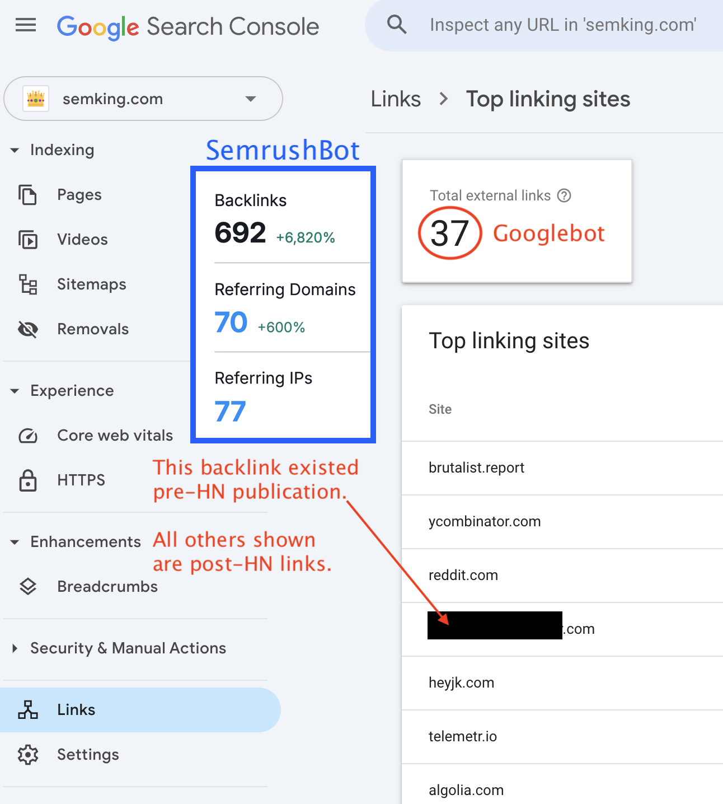Open the Removals page
723x804 pixels.
point(93,329)
